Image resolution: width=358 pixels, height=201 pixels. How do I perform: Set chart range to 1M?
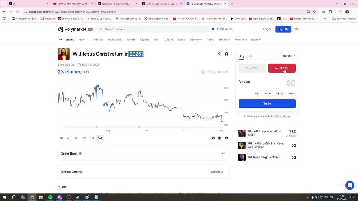coord(92,138)
